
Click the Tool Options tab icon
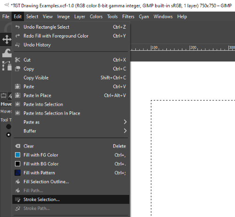(x=4, y=96)
